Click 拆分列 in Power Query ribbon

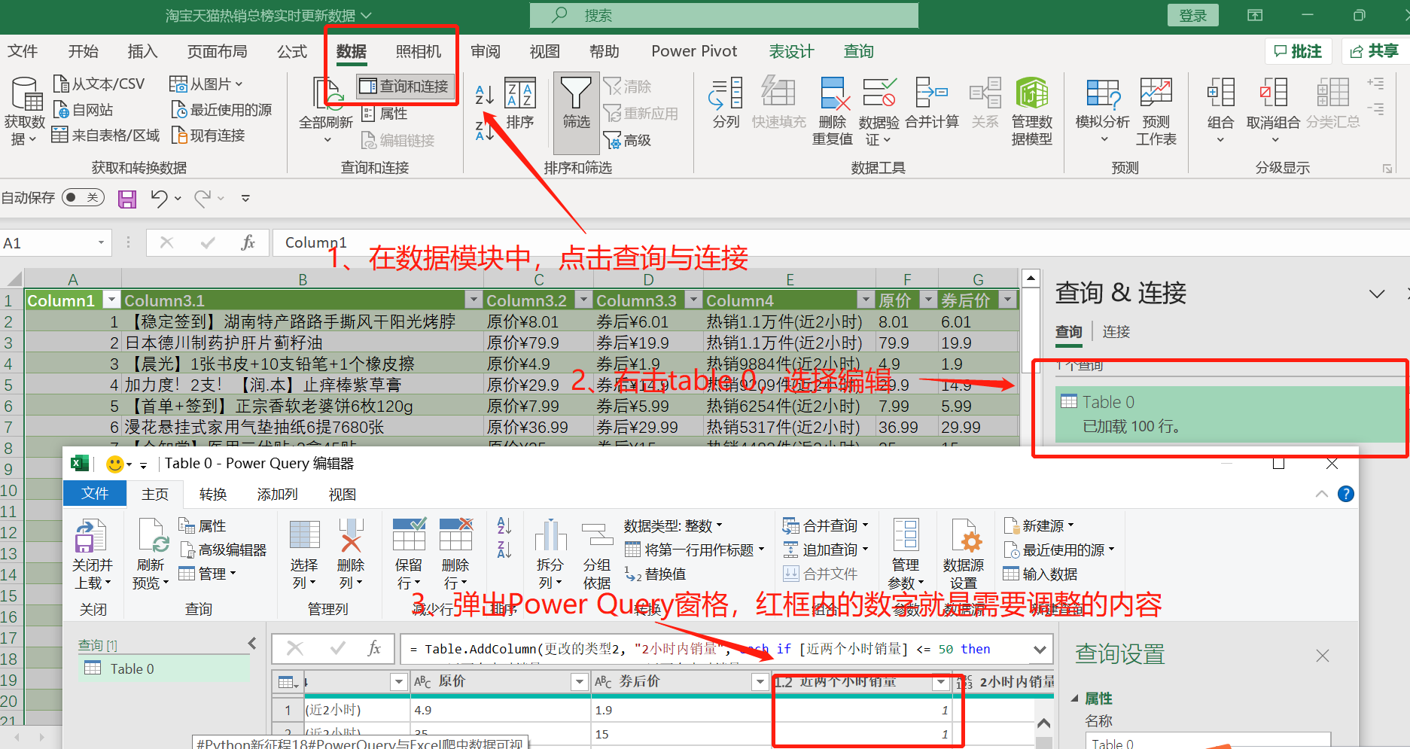(x=550, y=556)
